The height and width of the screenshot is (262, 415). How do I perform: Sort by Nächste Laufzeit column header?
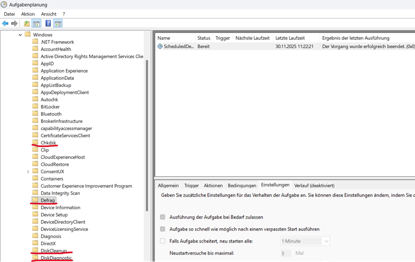pyautogui.click(x=253, y=38)
